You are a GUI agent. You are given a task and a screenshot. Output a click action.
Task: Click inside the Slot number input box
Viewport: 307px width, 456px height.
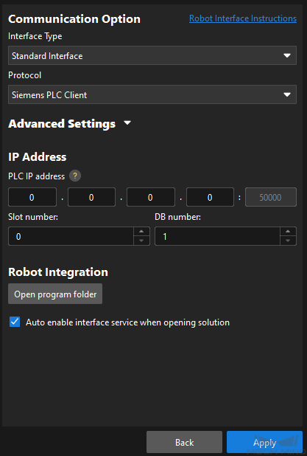pyautogui.click(x=71, y=236)
